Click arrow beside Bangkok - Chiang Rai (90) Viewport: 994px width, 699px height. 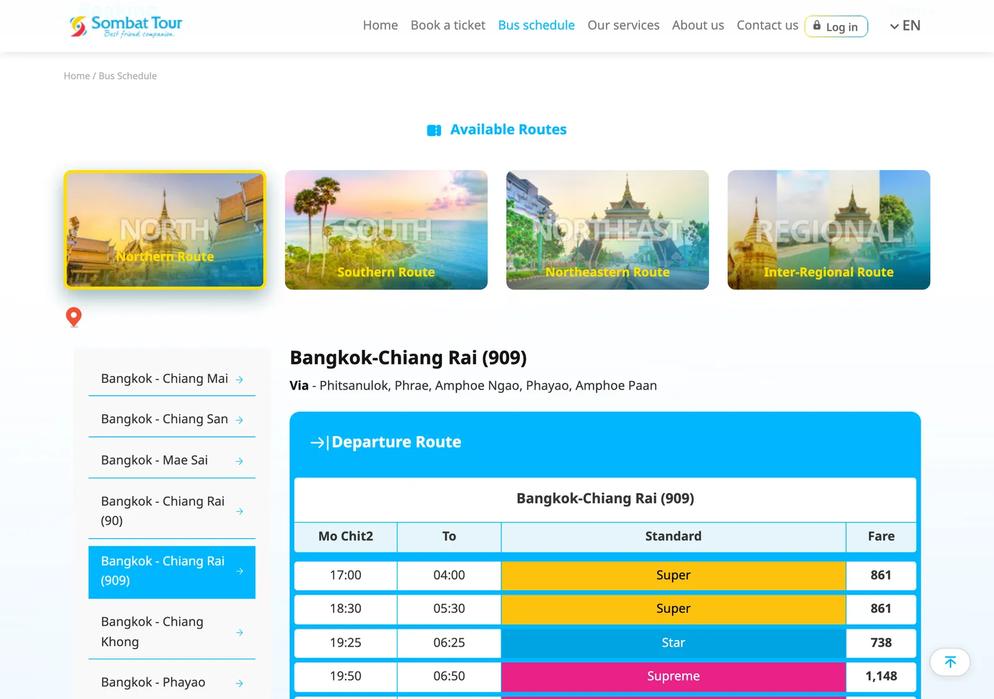tap(240, 511)
